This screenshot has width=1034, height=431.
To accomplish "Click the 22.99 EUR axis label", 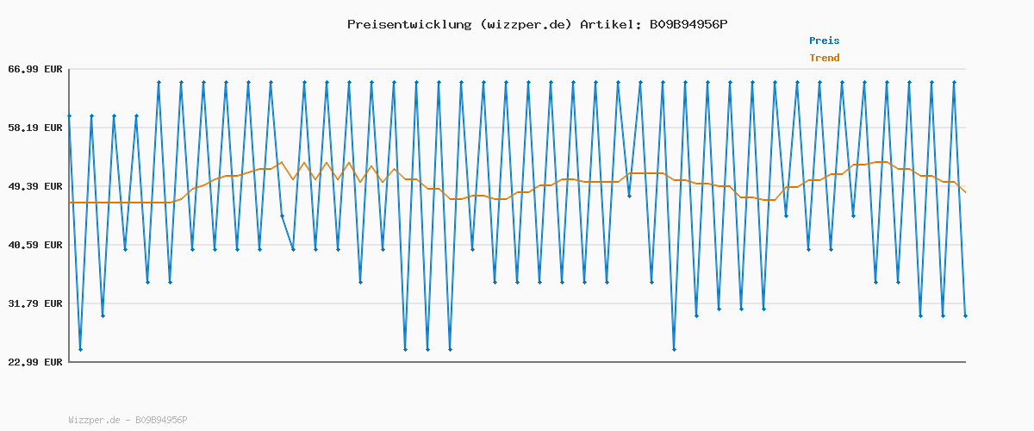I will [x=34, y=362].
